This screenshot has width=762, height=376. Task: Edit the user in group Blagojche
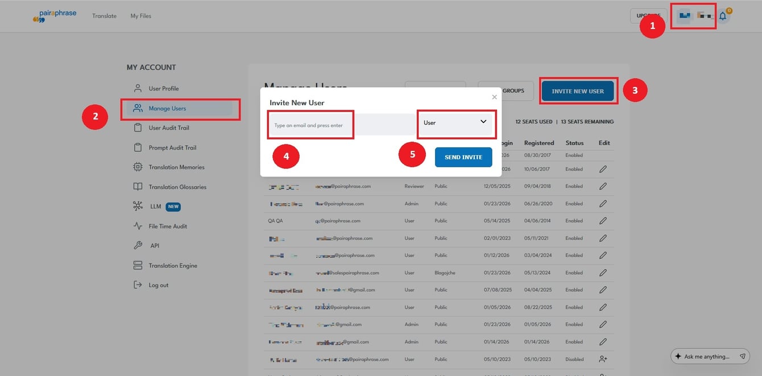(x=603, y=273)
